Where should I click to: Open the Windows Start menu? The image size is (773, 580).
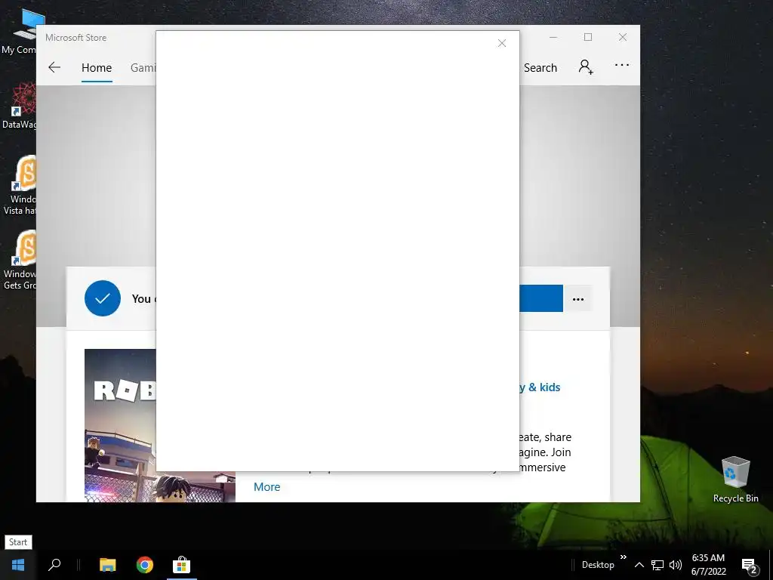pos(18,565)
